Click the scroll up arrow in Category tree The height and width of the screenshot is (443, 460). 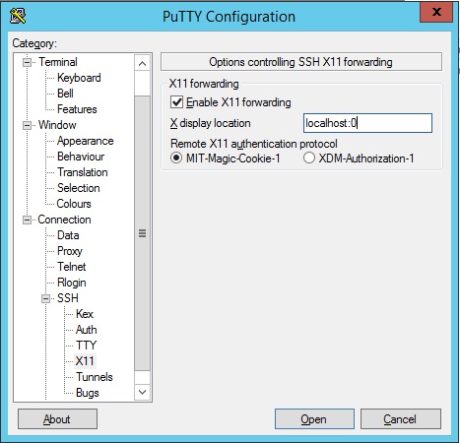click(x=142, y=63)
